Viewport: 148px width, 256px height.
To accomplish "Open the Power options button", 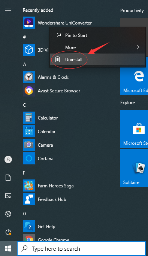I will 8,232.
